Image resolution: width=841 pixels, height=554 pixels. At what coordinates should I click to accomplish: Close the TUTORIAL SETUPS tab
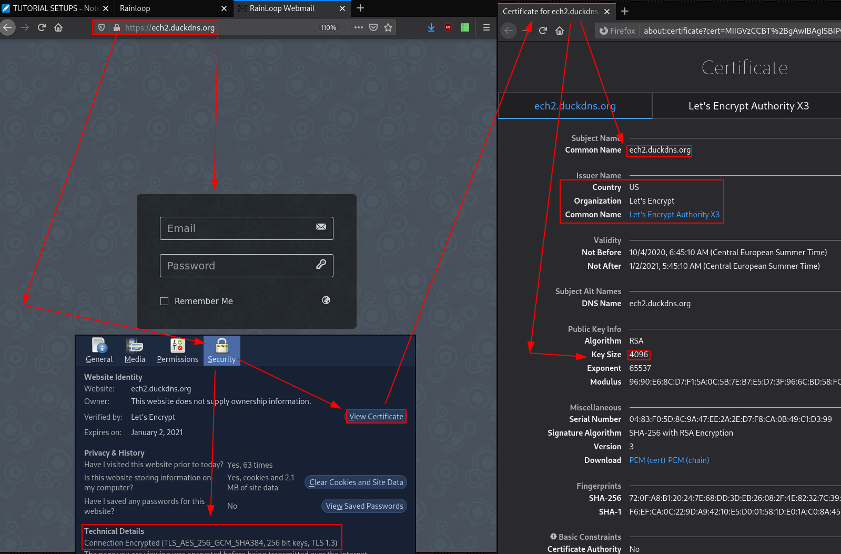105,8
